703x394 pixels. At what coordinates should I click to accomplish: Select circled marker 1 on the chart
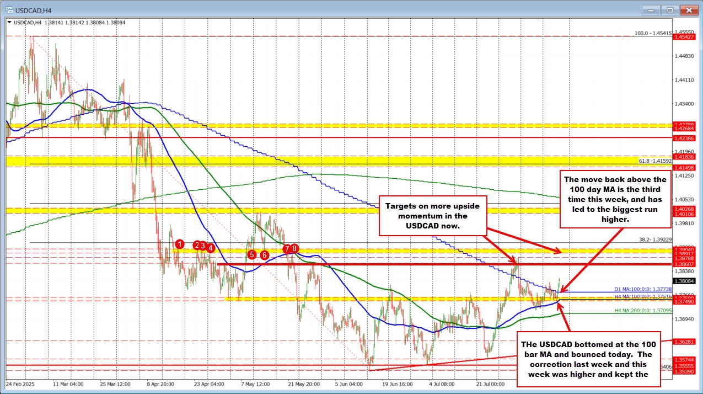[x=180, y=244]
